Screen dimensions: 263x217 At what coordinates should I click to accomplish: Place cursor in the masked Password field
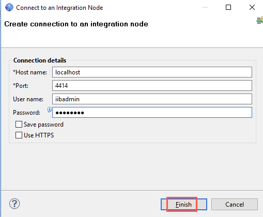coord(152,113)
